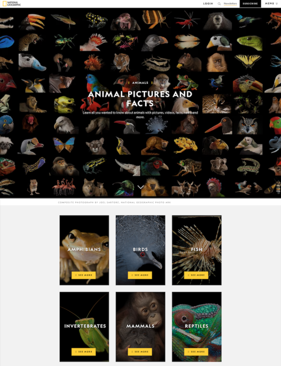Open the MENU hamburger in header

271,3
